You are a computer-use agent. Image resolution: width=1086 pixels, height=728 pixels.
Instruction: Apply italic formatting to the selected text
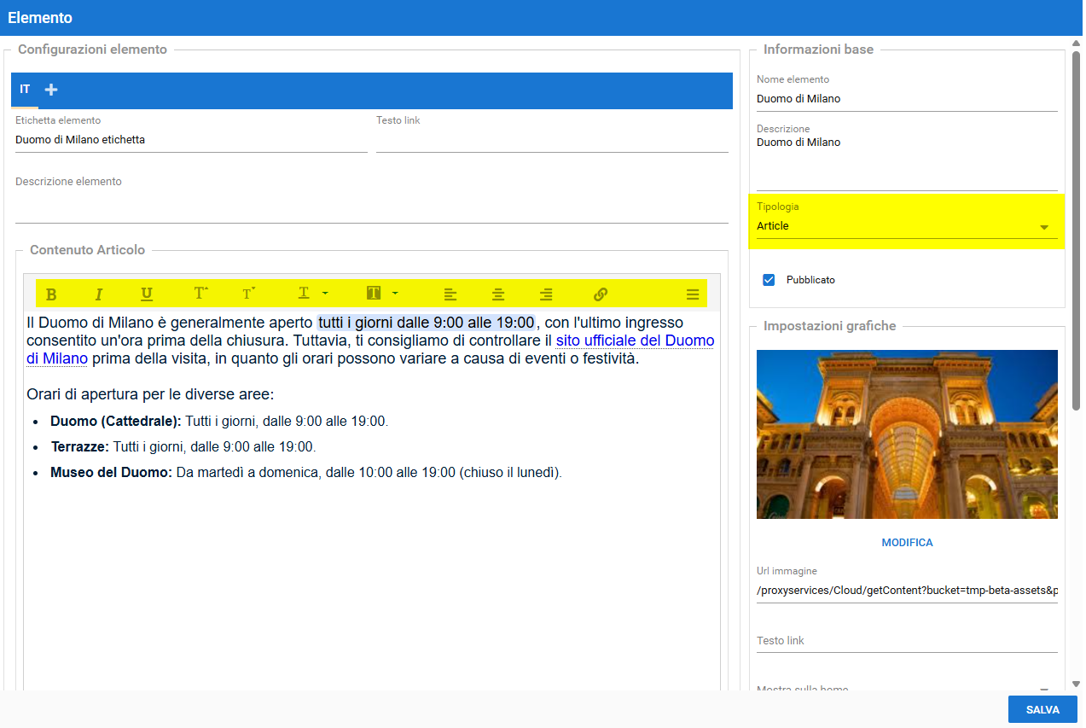click(99, 294)
